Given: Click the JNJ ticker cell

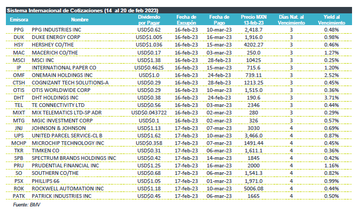Looking at the screenshot, I should coord(19,128).
